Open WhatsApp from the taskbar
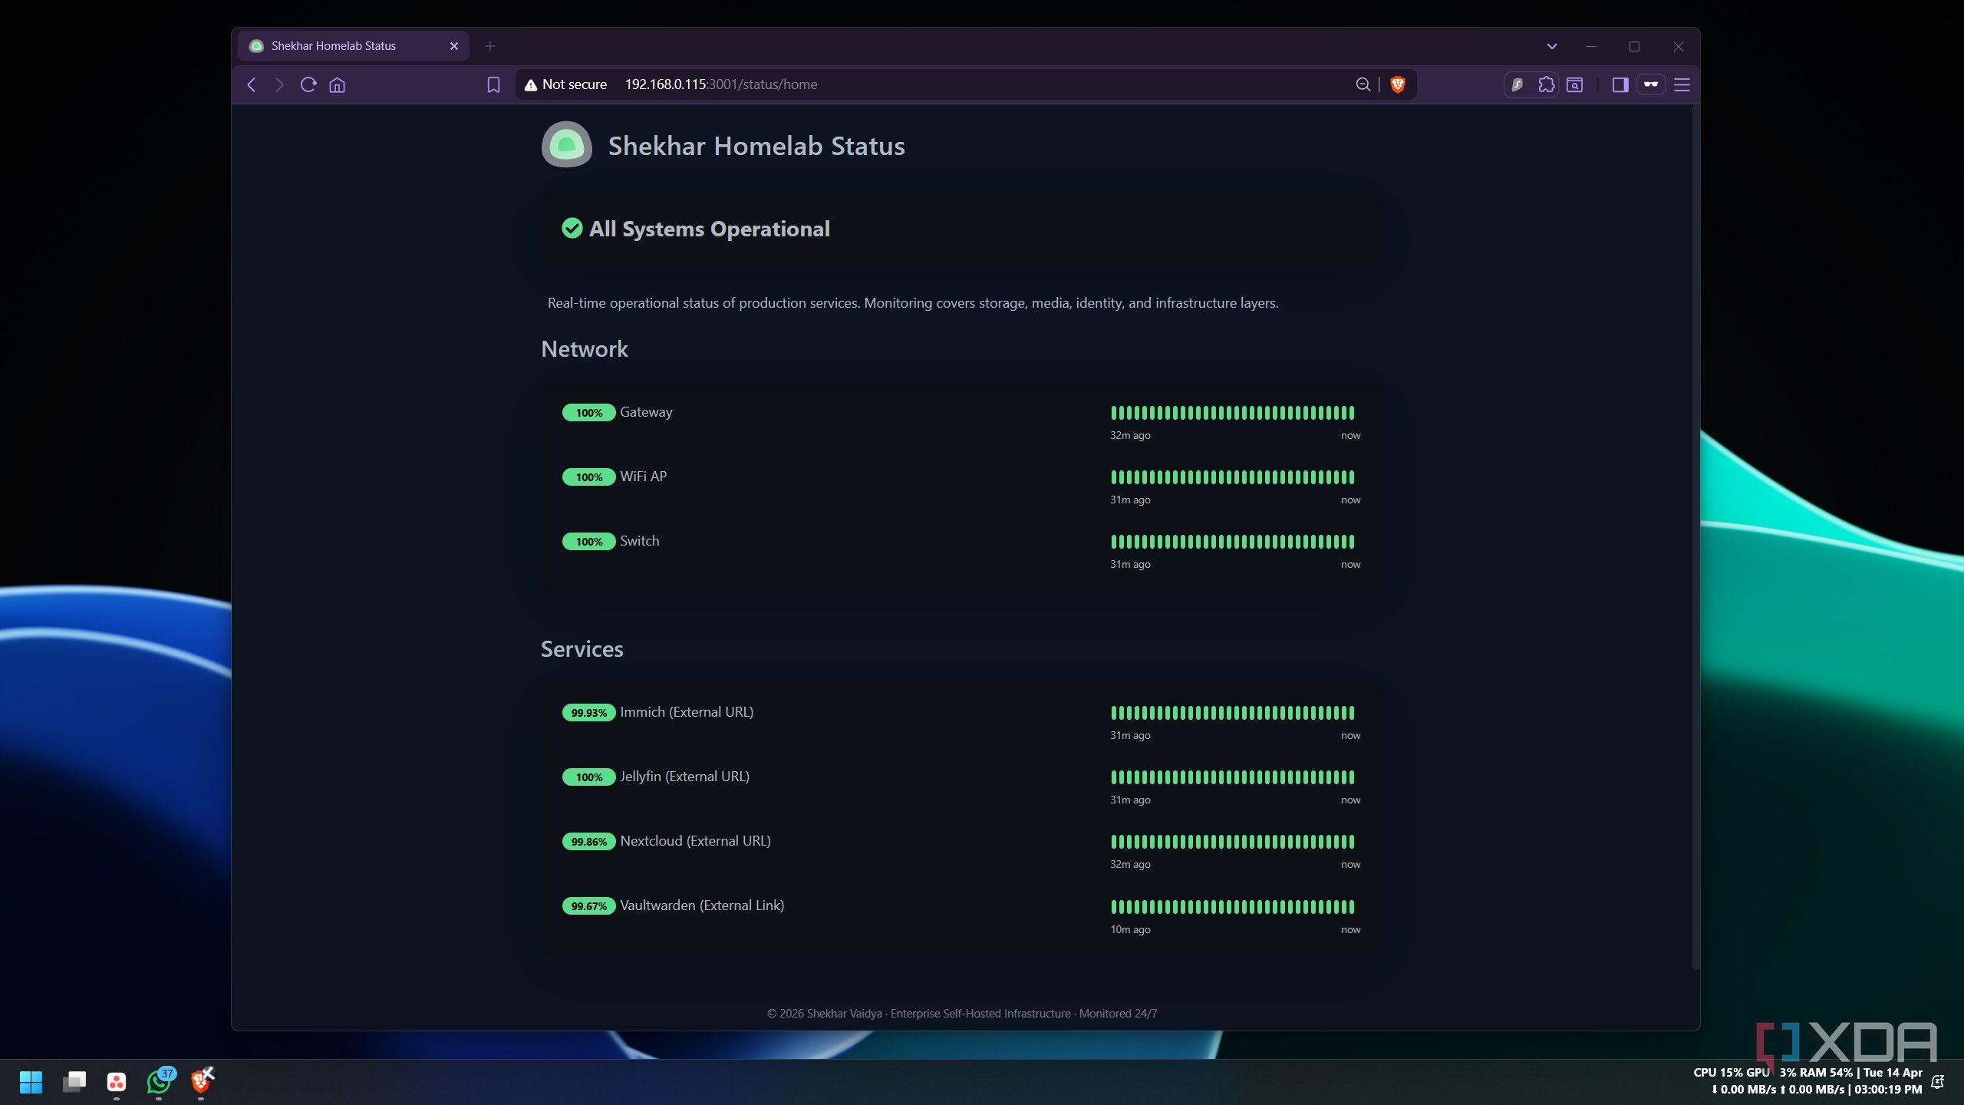This screenshot has height=1105, width=1964. (x=159, y=1082)
